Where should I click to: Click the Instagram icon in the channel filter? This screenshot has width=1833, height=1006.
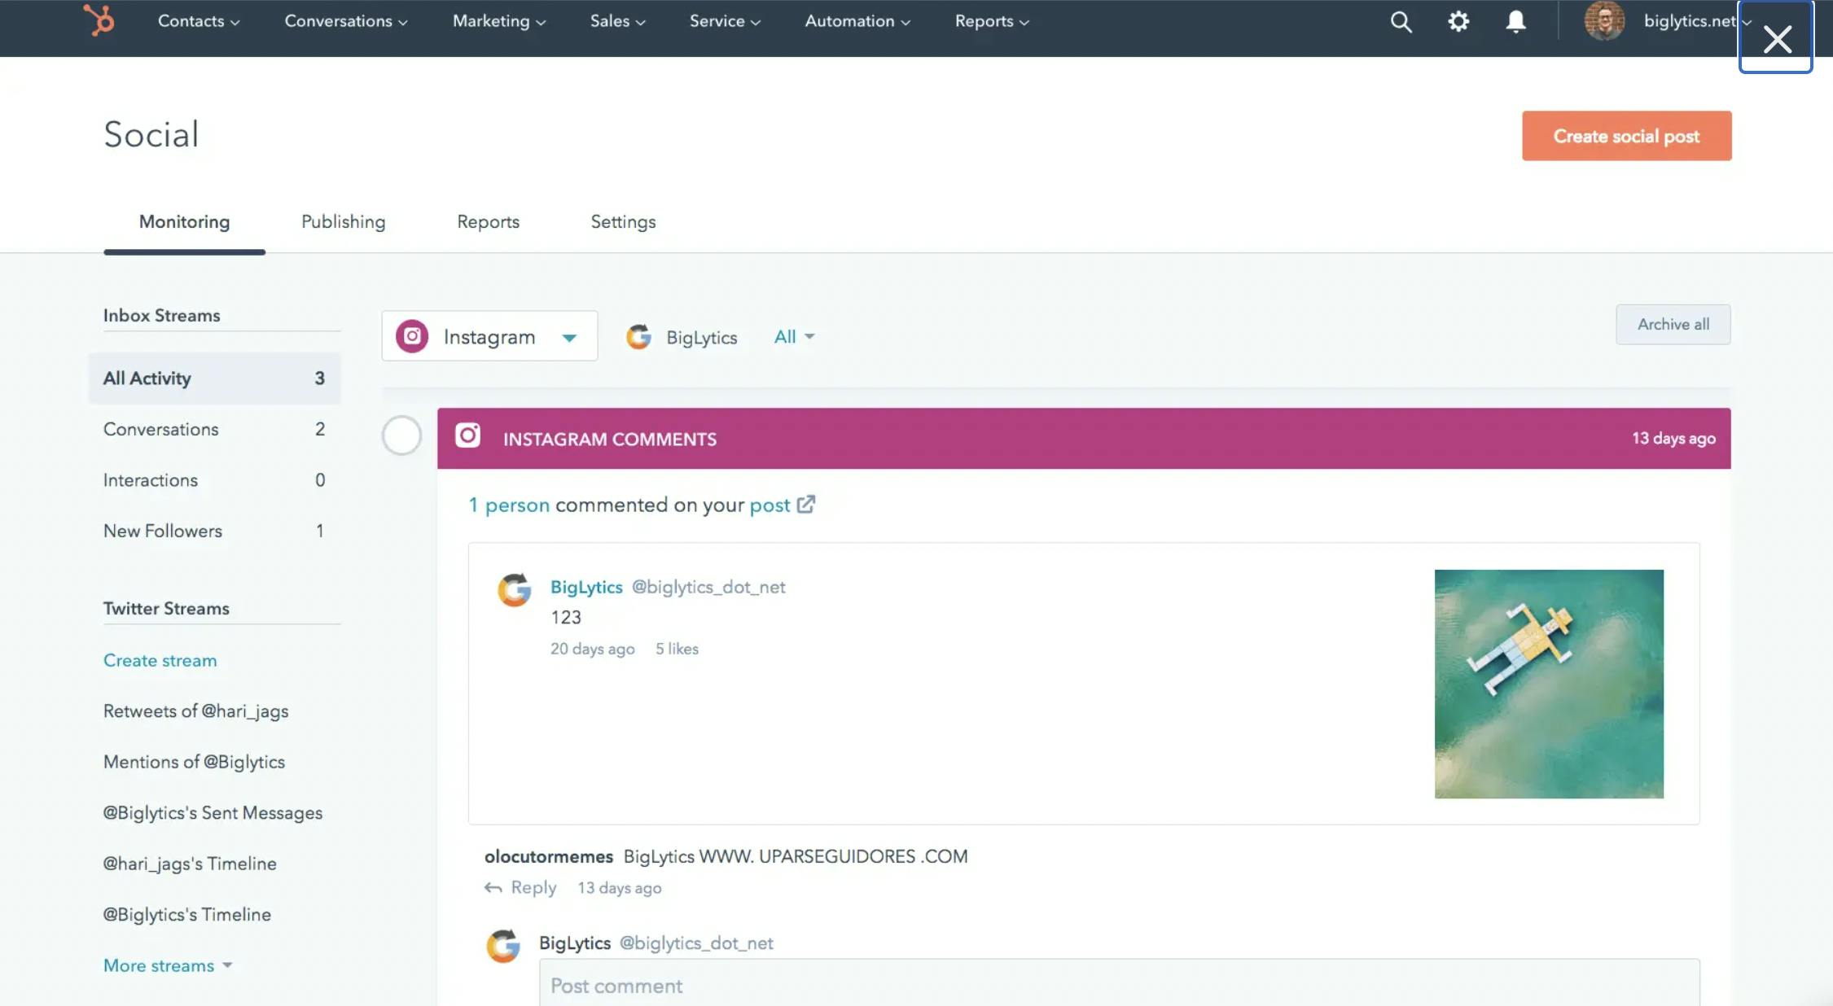412,335
